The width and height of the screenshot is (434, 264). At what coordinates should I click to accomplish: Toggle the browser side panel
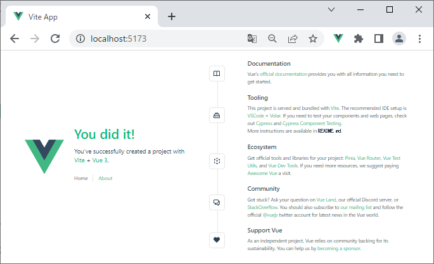point(379,39)
